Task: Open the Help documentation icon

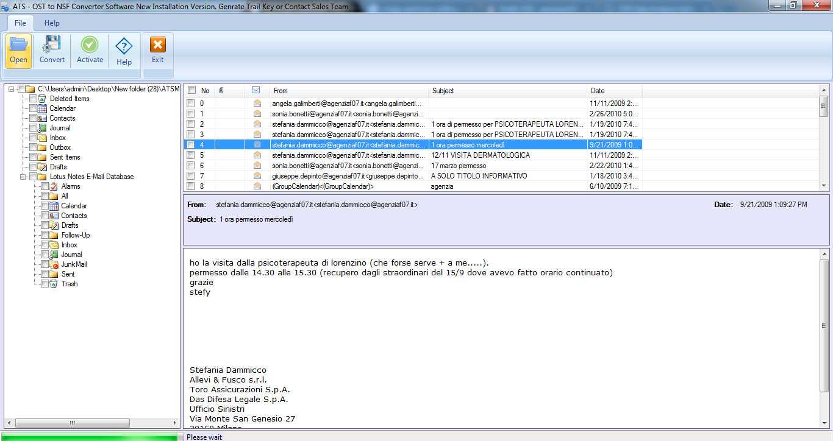Action: [124, 49]
